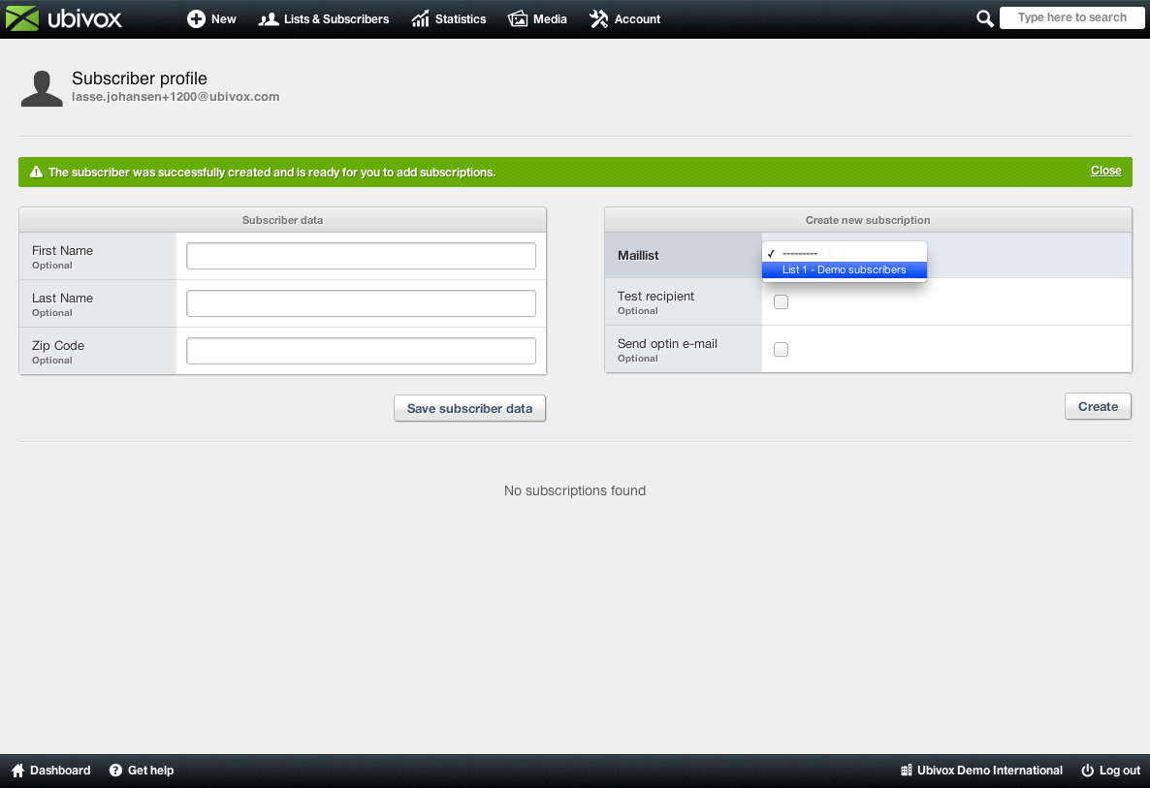
Task: Click Save subscriber data button
Action: (x=469, y=408)
